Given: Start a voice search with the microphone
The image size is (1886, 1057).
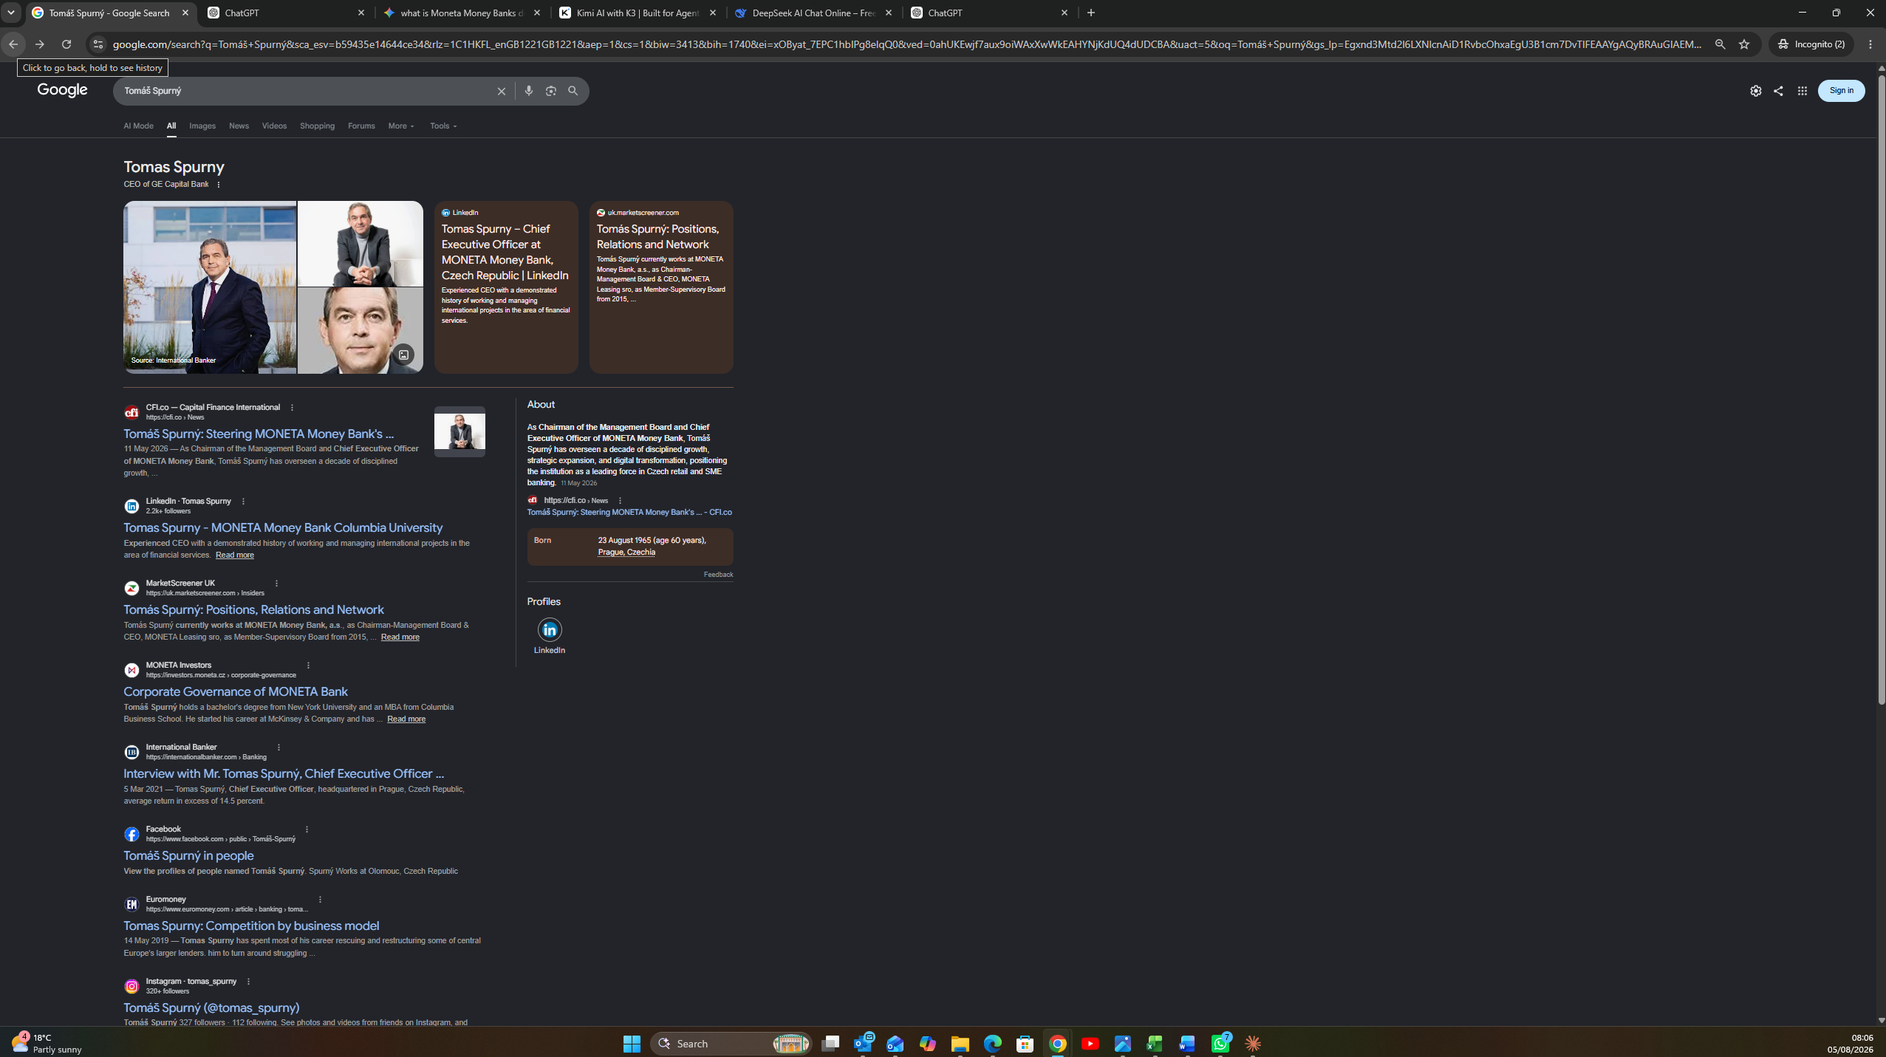Looking at the screenshot, I should pyautogui.click(x=529, y=91).
